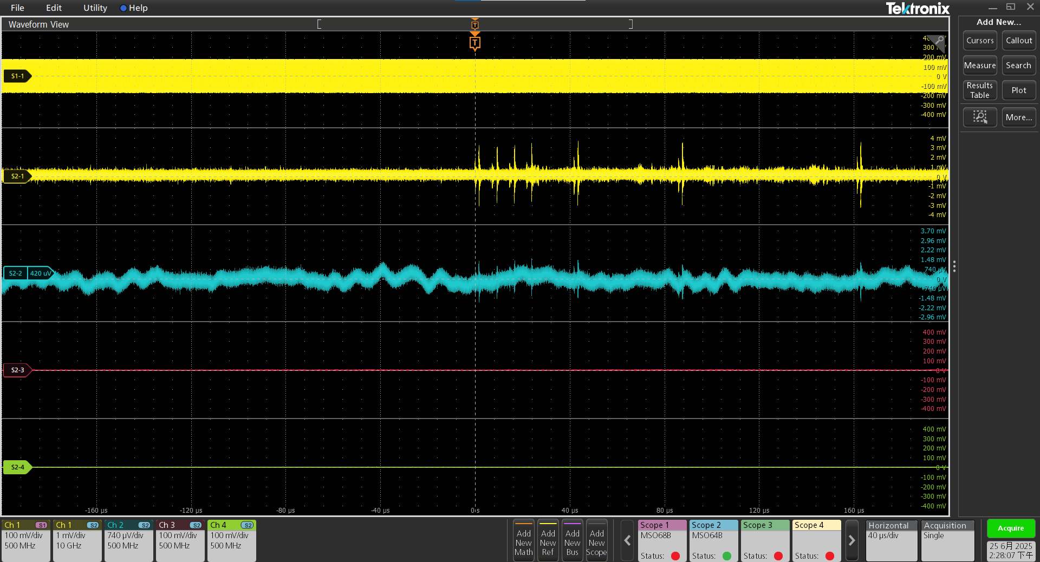Open Ch 2 740 µV/div channel badge

[128, 540]
